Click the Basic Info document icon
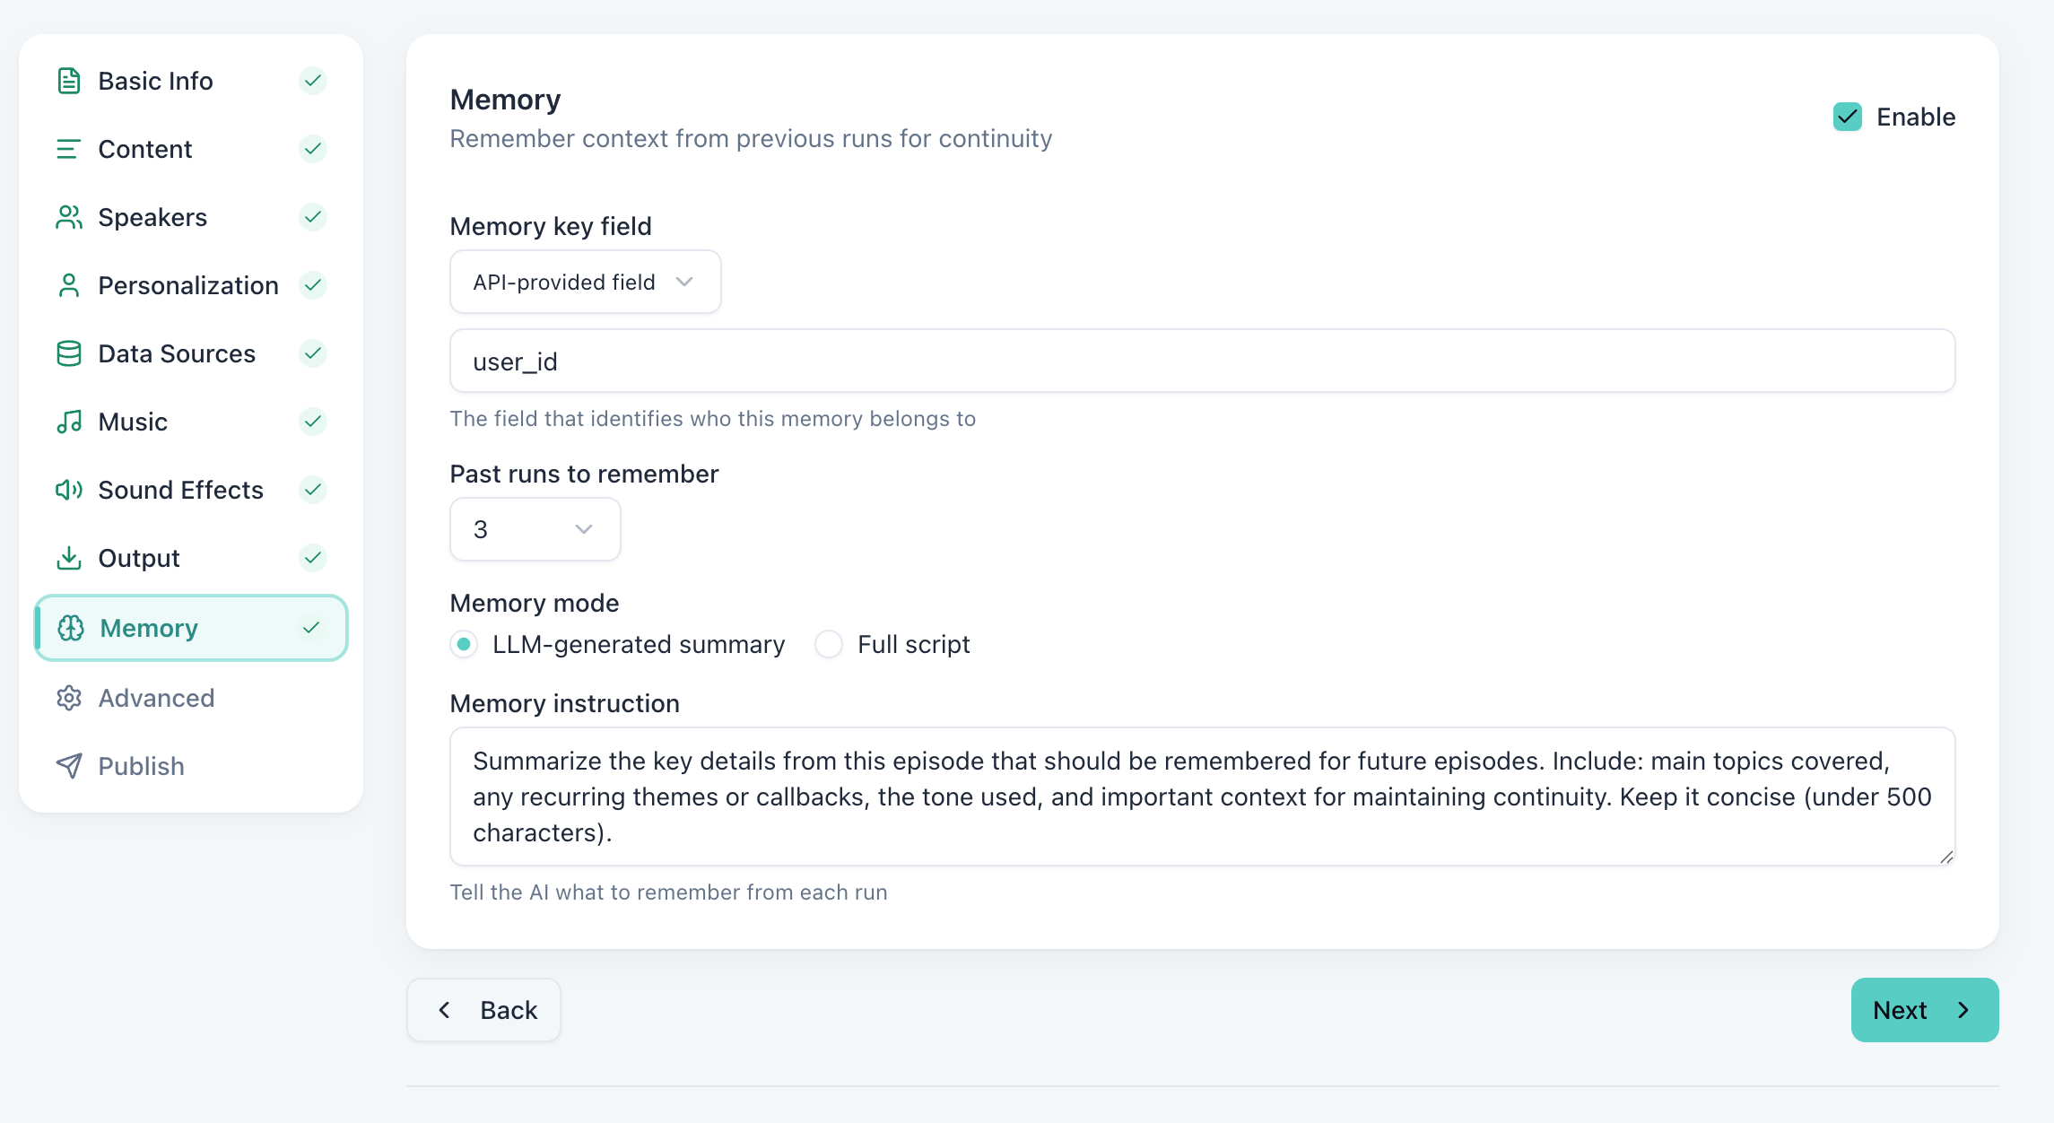 point(68,80)
